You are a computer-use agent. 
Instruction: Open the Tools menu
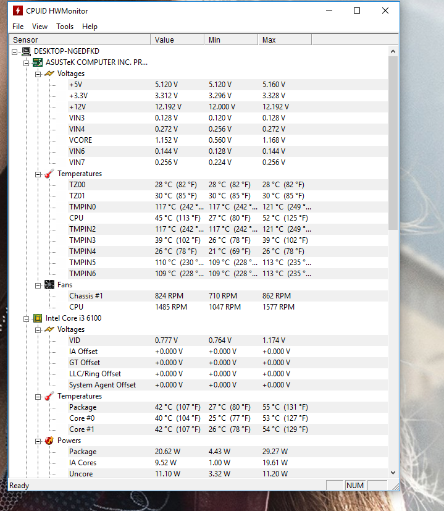[65, 27]
